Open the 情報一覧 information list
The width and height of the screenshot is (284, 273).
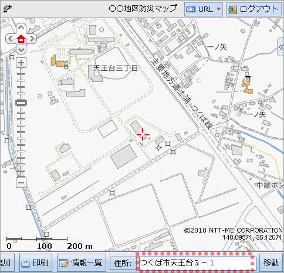click(x=82, y=263)
